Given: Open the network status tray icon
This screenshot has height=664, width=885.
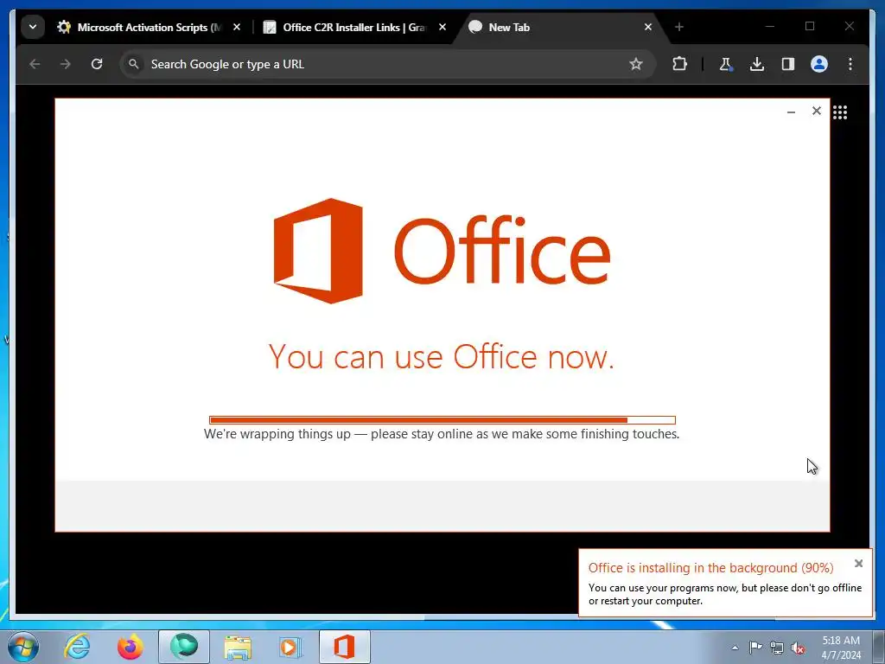Looking at the screenshot, I should click(x=777, y=648).
